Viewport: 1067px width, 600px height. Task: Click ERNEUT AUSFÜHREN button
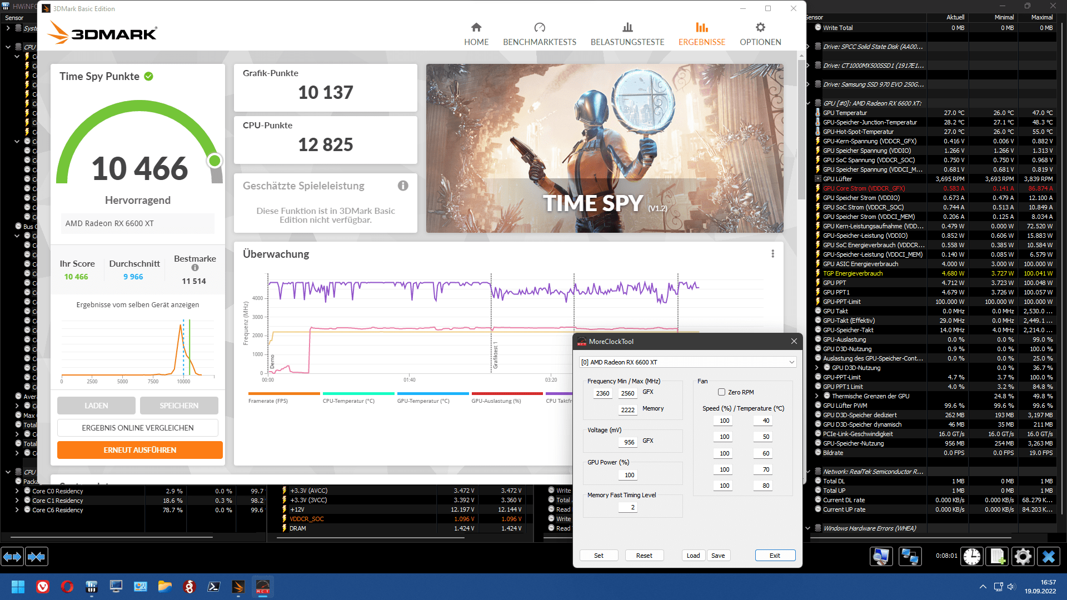[x=139, y=450]
